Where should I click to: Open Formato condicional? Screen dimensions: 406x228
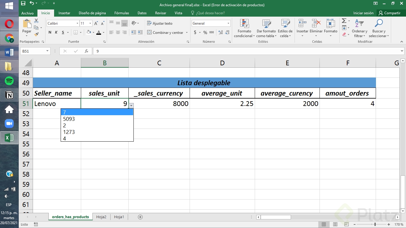[x=244, y=28]
